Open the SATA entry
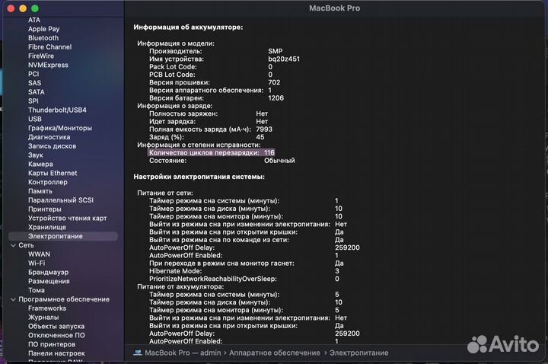Viewport: 548px width, 364px height. [x=36, y=92]
